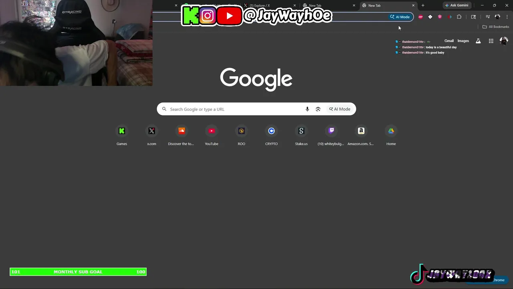Image resolution: width=513 pixels, height=289 pixels.
Task: Click the Ask Gemini button
Action: [456, 6]
